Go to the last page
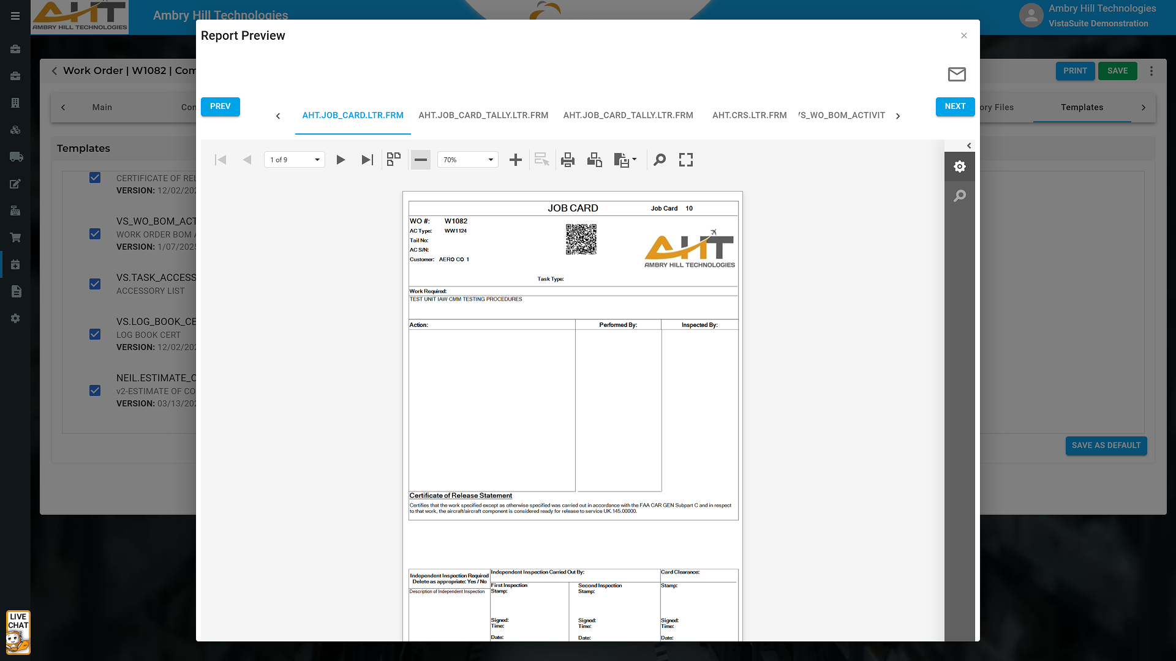The image size is (1176, 661). [367, 160]
